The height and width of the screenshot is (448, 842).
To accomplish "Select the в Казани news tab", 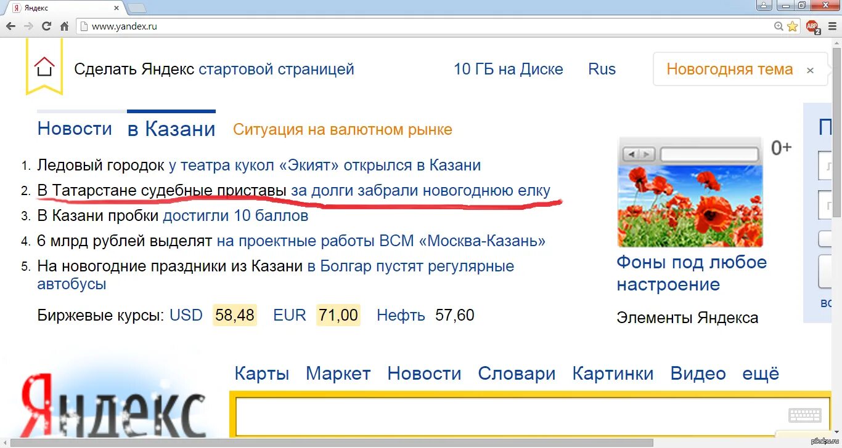I will [171, 129].
